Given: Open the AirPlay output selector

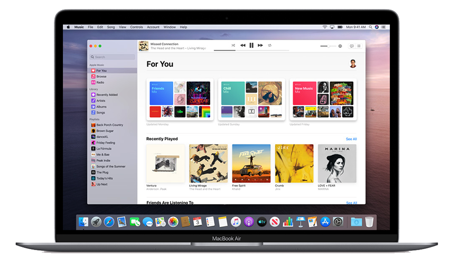Looking at the screenshot, I should pos(340,46).
